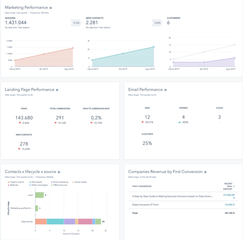
Task: Click the Contacts x lifecycle x source title
Action: click(30, 172)
